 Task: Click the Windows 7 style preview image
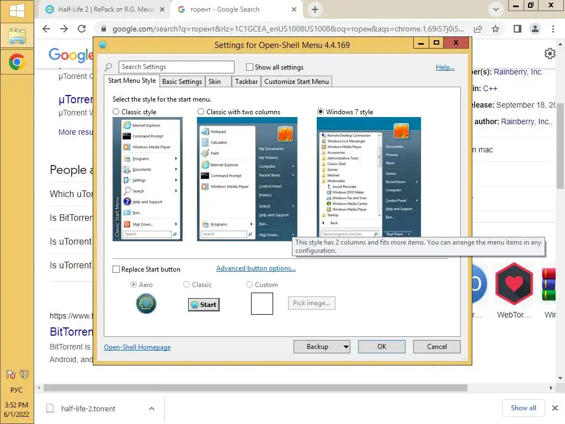pos(369,177)
